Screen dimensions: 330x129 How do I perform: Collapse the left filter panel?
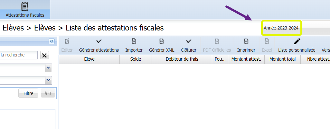[51, 41]
